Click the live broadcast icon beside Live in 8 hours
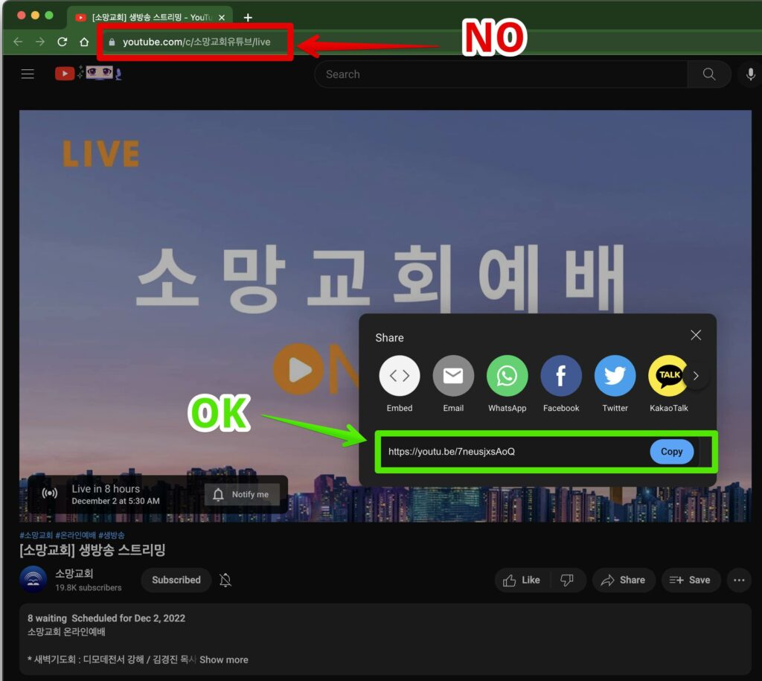Image resolution: width=762 pixels, height=681 pixels. (50, 493)
